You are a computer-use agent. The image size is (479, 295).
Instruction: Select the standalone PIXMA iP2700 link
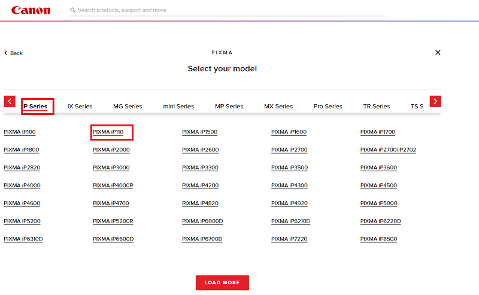[x=289, y=150]
